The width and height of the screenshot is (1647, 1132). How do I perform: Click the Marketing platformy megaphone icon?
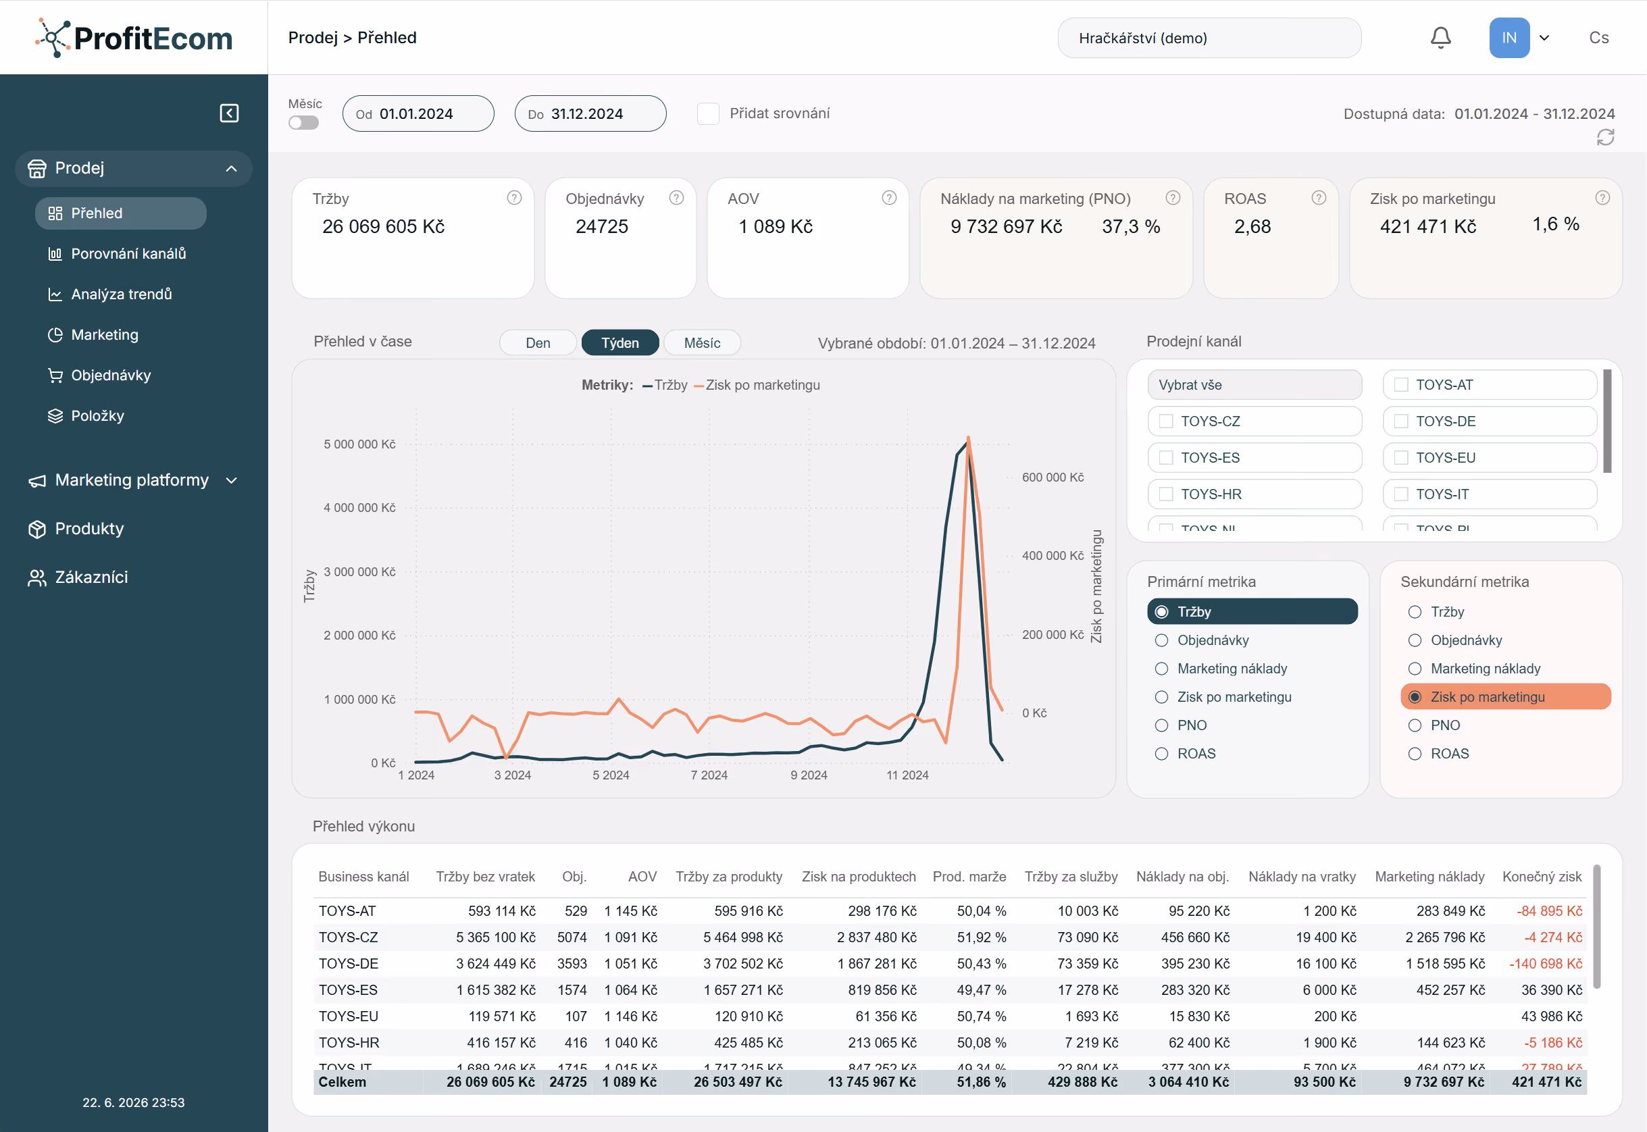[x=37, y=481]
